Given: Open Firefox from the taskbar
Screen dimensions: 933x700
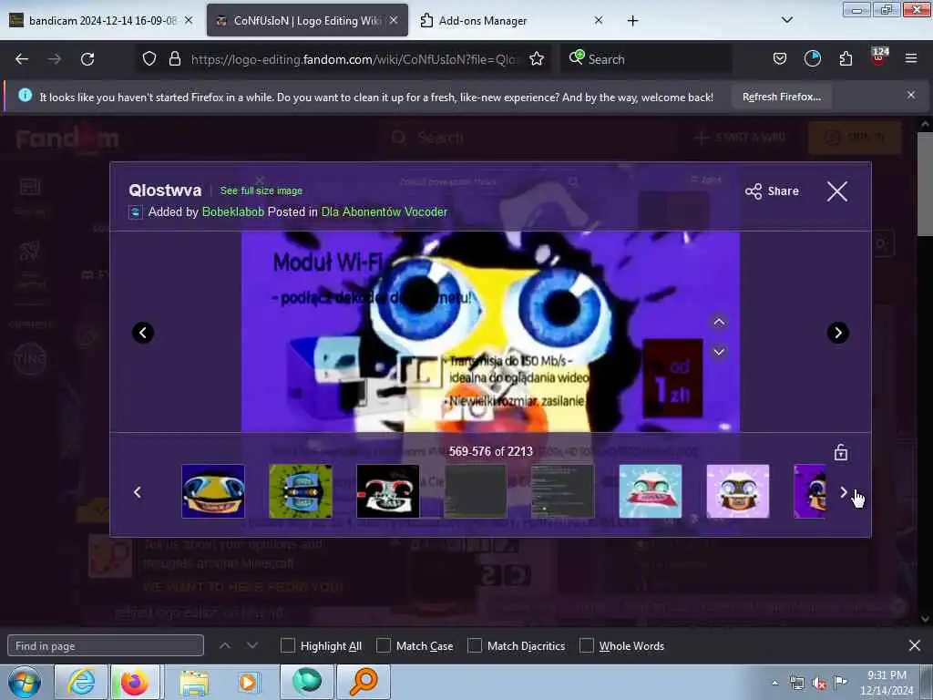Looking at the screenshot, I should point(135,683).
